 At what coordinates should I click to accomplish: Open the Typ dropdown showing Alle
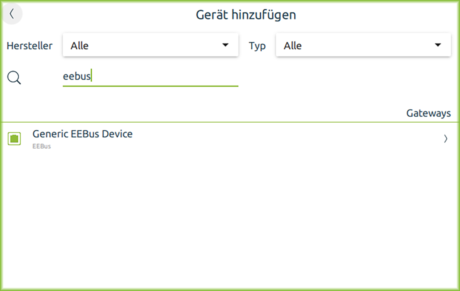coord(363,45)
